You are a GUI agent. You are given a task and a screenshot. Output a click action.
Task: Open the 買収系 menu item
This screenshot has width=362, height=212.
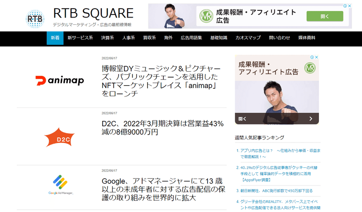149,38
